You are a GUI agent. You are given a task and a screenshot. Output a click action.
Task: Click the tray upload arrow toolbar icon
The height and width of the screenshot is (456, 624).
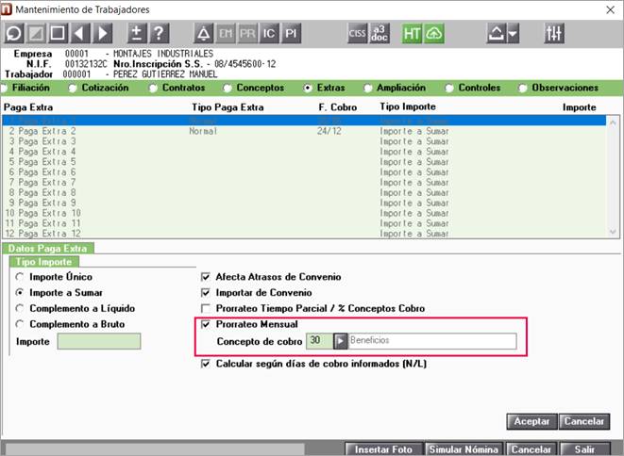click(497, 33)
